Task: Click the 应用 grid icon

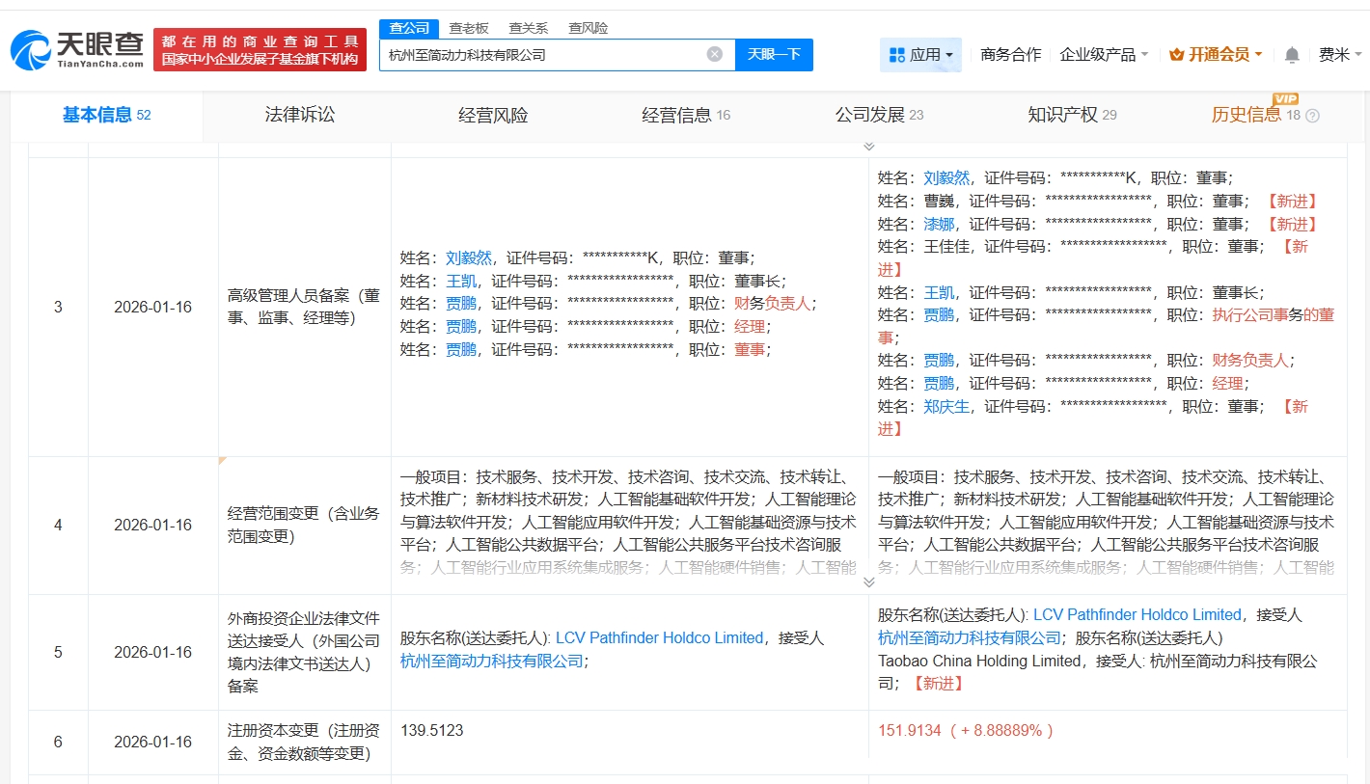Action: point(896,55)
